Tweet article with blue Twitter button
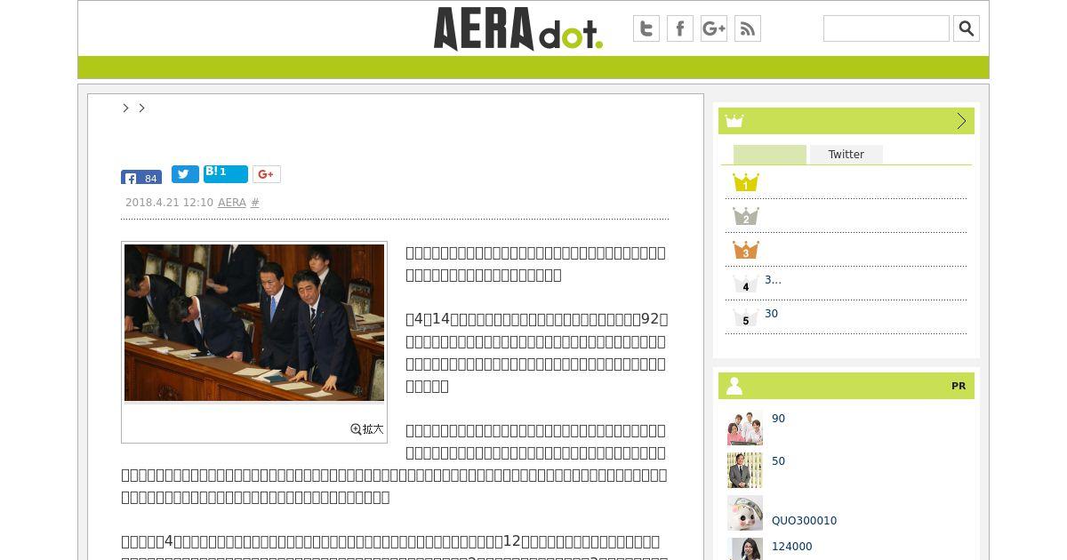 point(185,174)
